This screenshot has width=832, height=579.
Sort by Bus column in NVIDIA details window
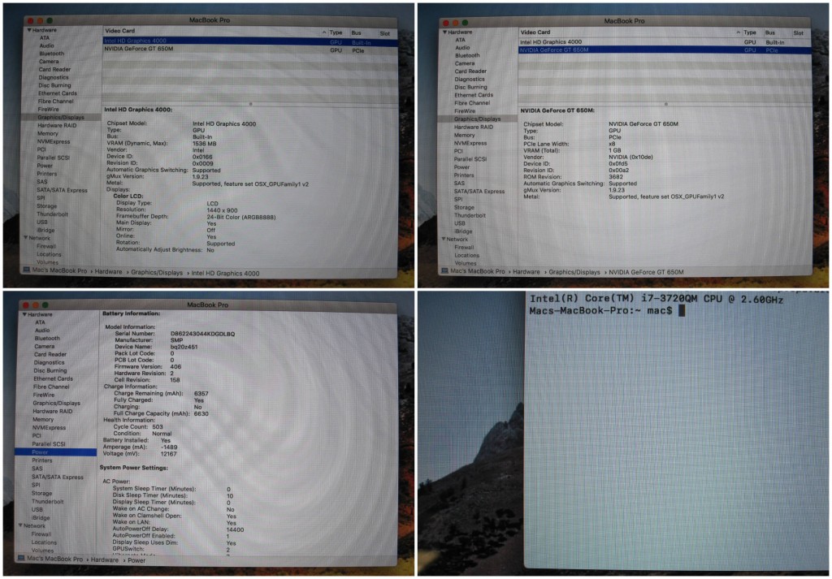tap(770, 32)
